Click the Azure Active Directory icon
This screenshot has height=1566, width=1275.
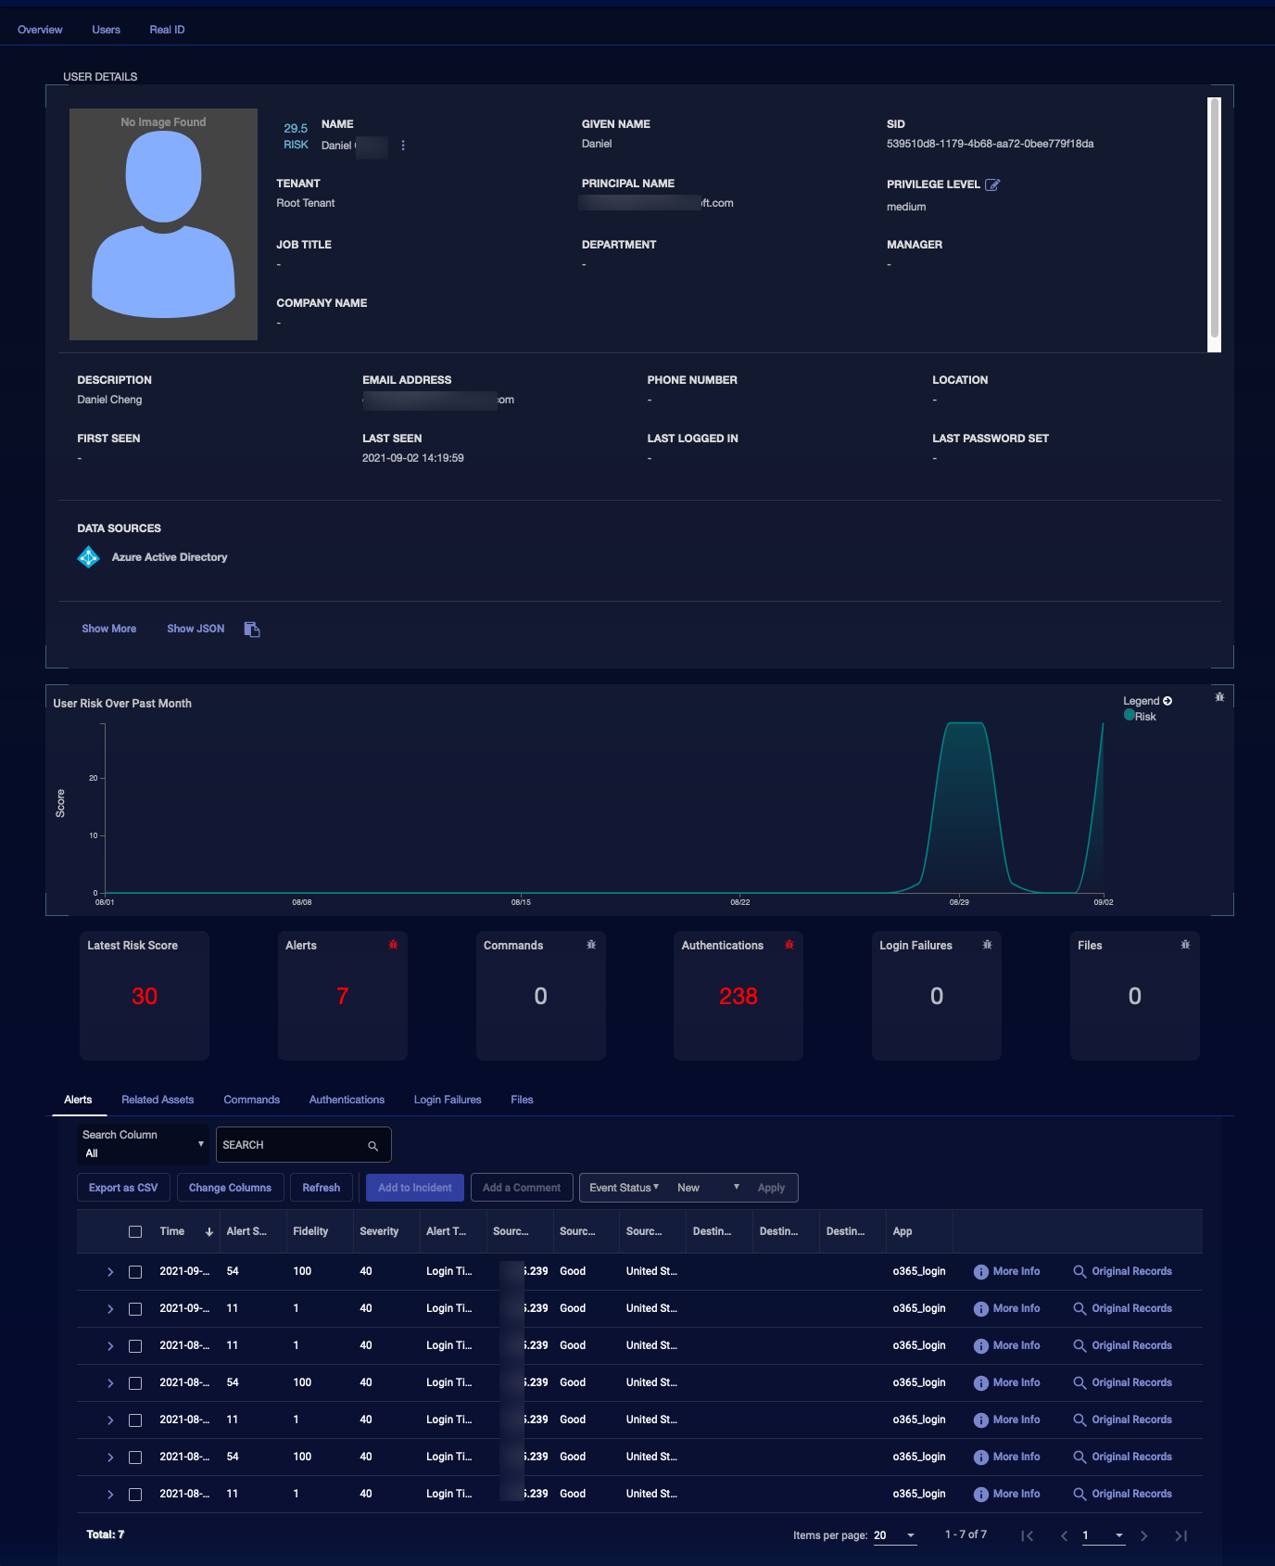click(x=89, y=557)
